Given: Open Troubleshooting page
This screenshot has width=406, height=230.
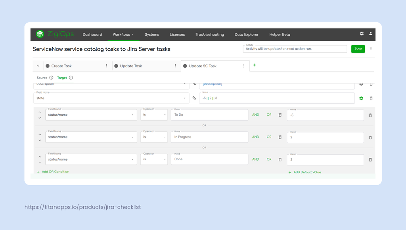Looking at the screenshot, I should pos(210,34).
